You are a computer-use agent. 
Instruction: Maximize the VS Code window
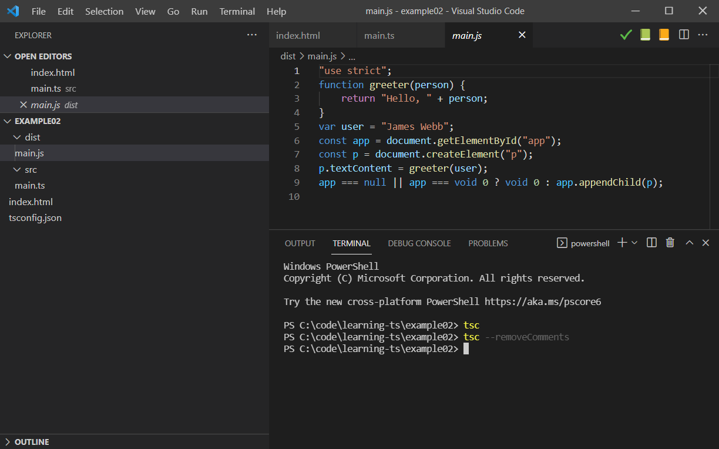(x=669, y=11)
